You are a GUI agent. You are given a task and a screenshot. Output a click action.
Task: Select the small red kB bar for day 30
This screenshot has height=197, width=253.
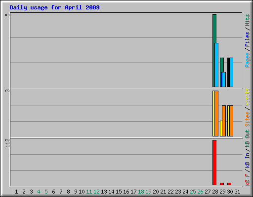click(x=229, y=184)
